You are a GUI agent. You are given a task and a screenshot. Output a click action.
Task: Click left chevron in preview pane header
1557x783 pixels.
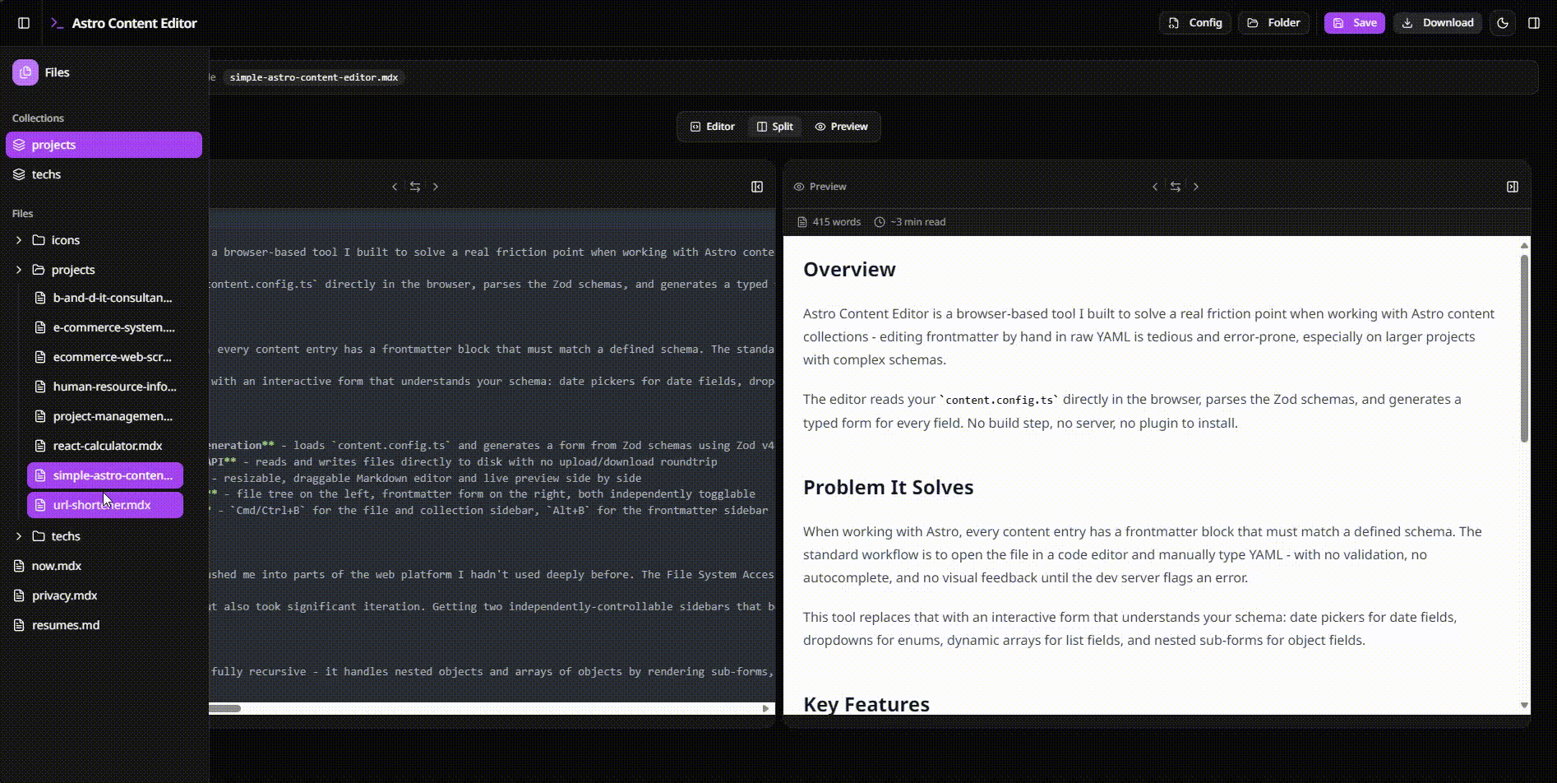tap(1155, 187)
